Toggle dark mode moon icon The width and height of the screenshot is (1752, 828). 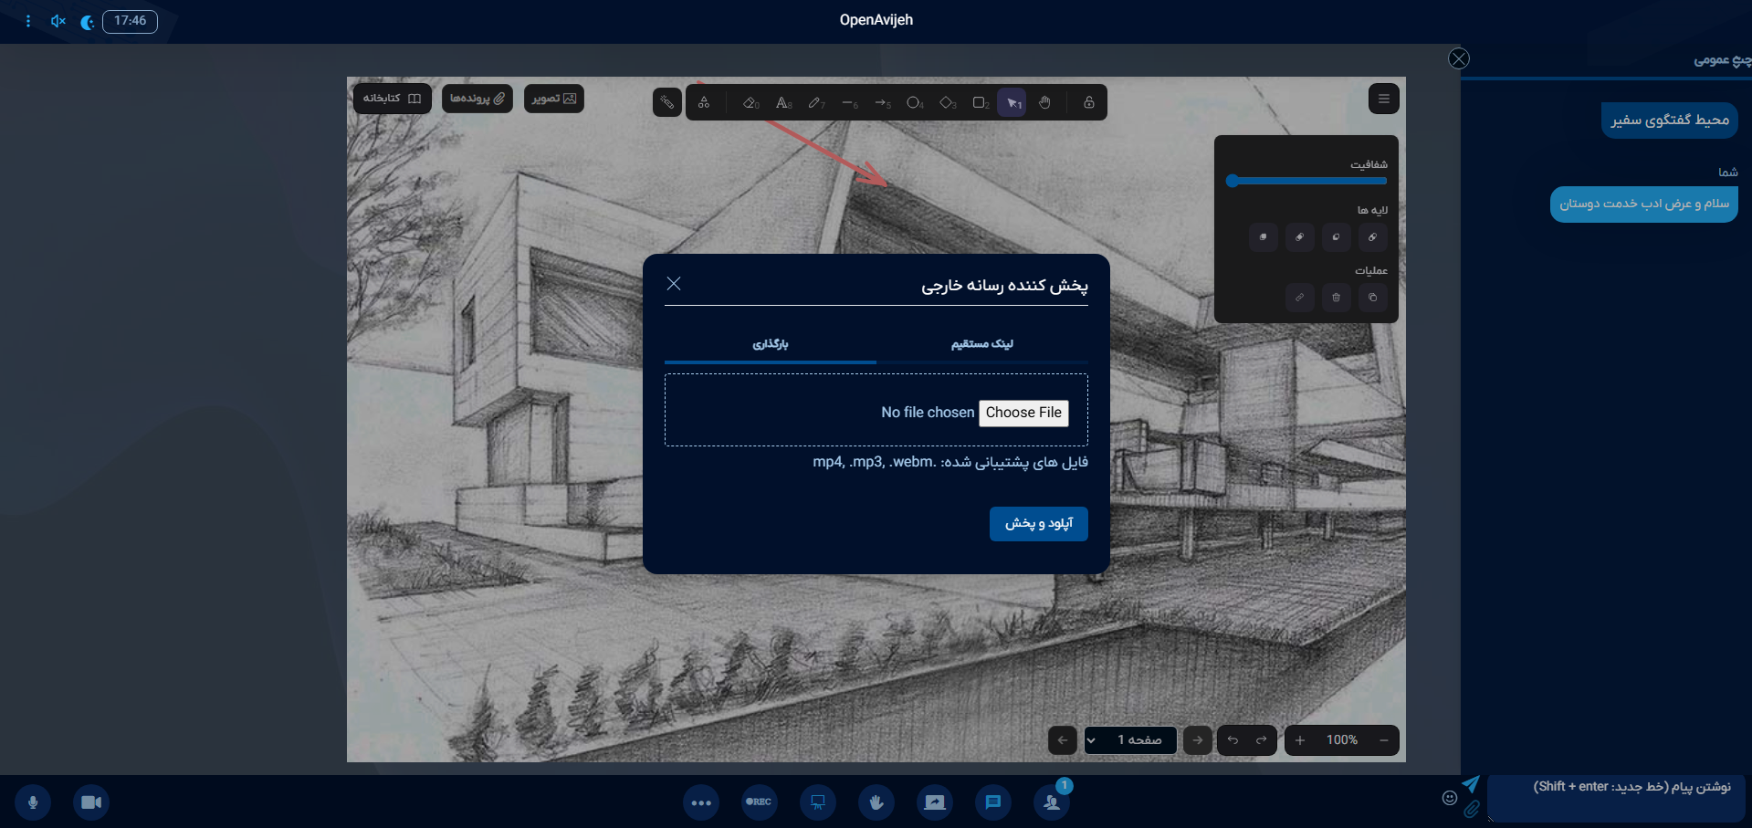pyautogui.click(x=88, y=22)
